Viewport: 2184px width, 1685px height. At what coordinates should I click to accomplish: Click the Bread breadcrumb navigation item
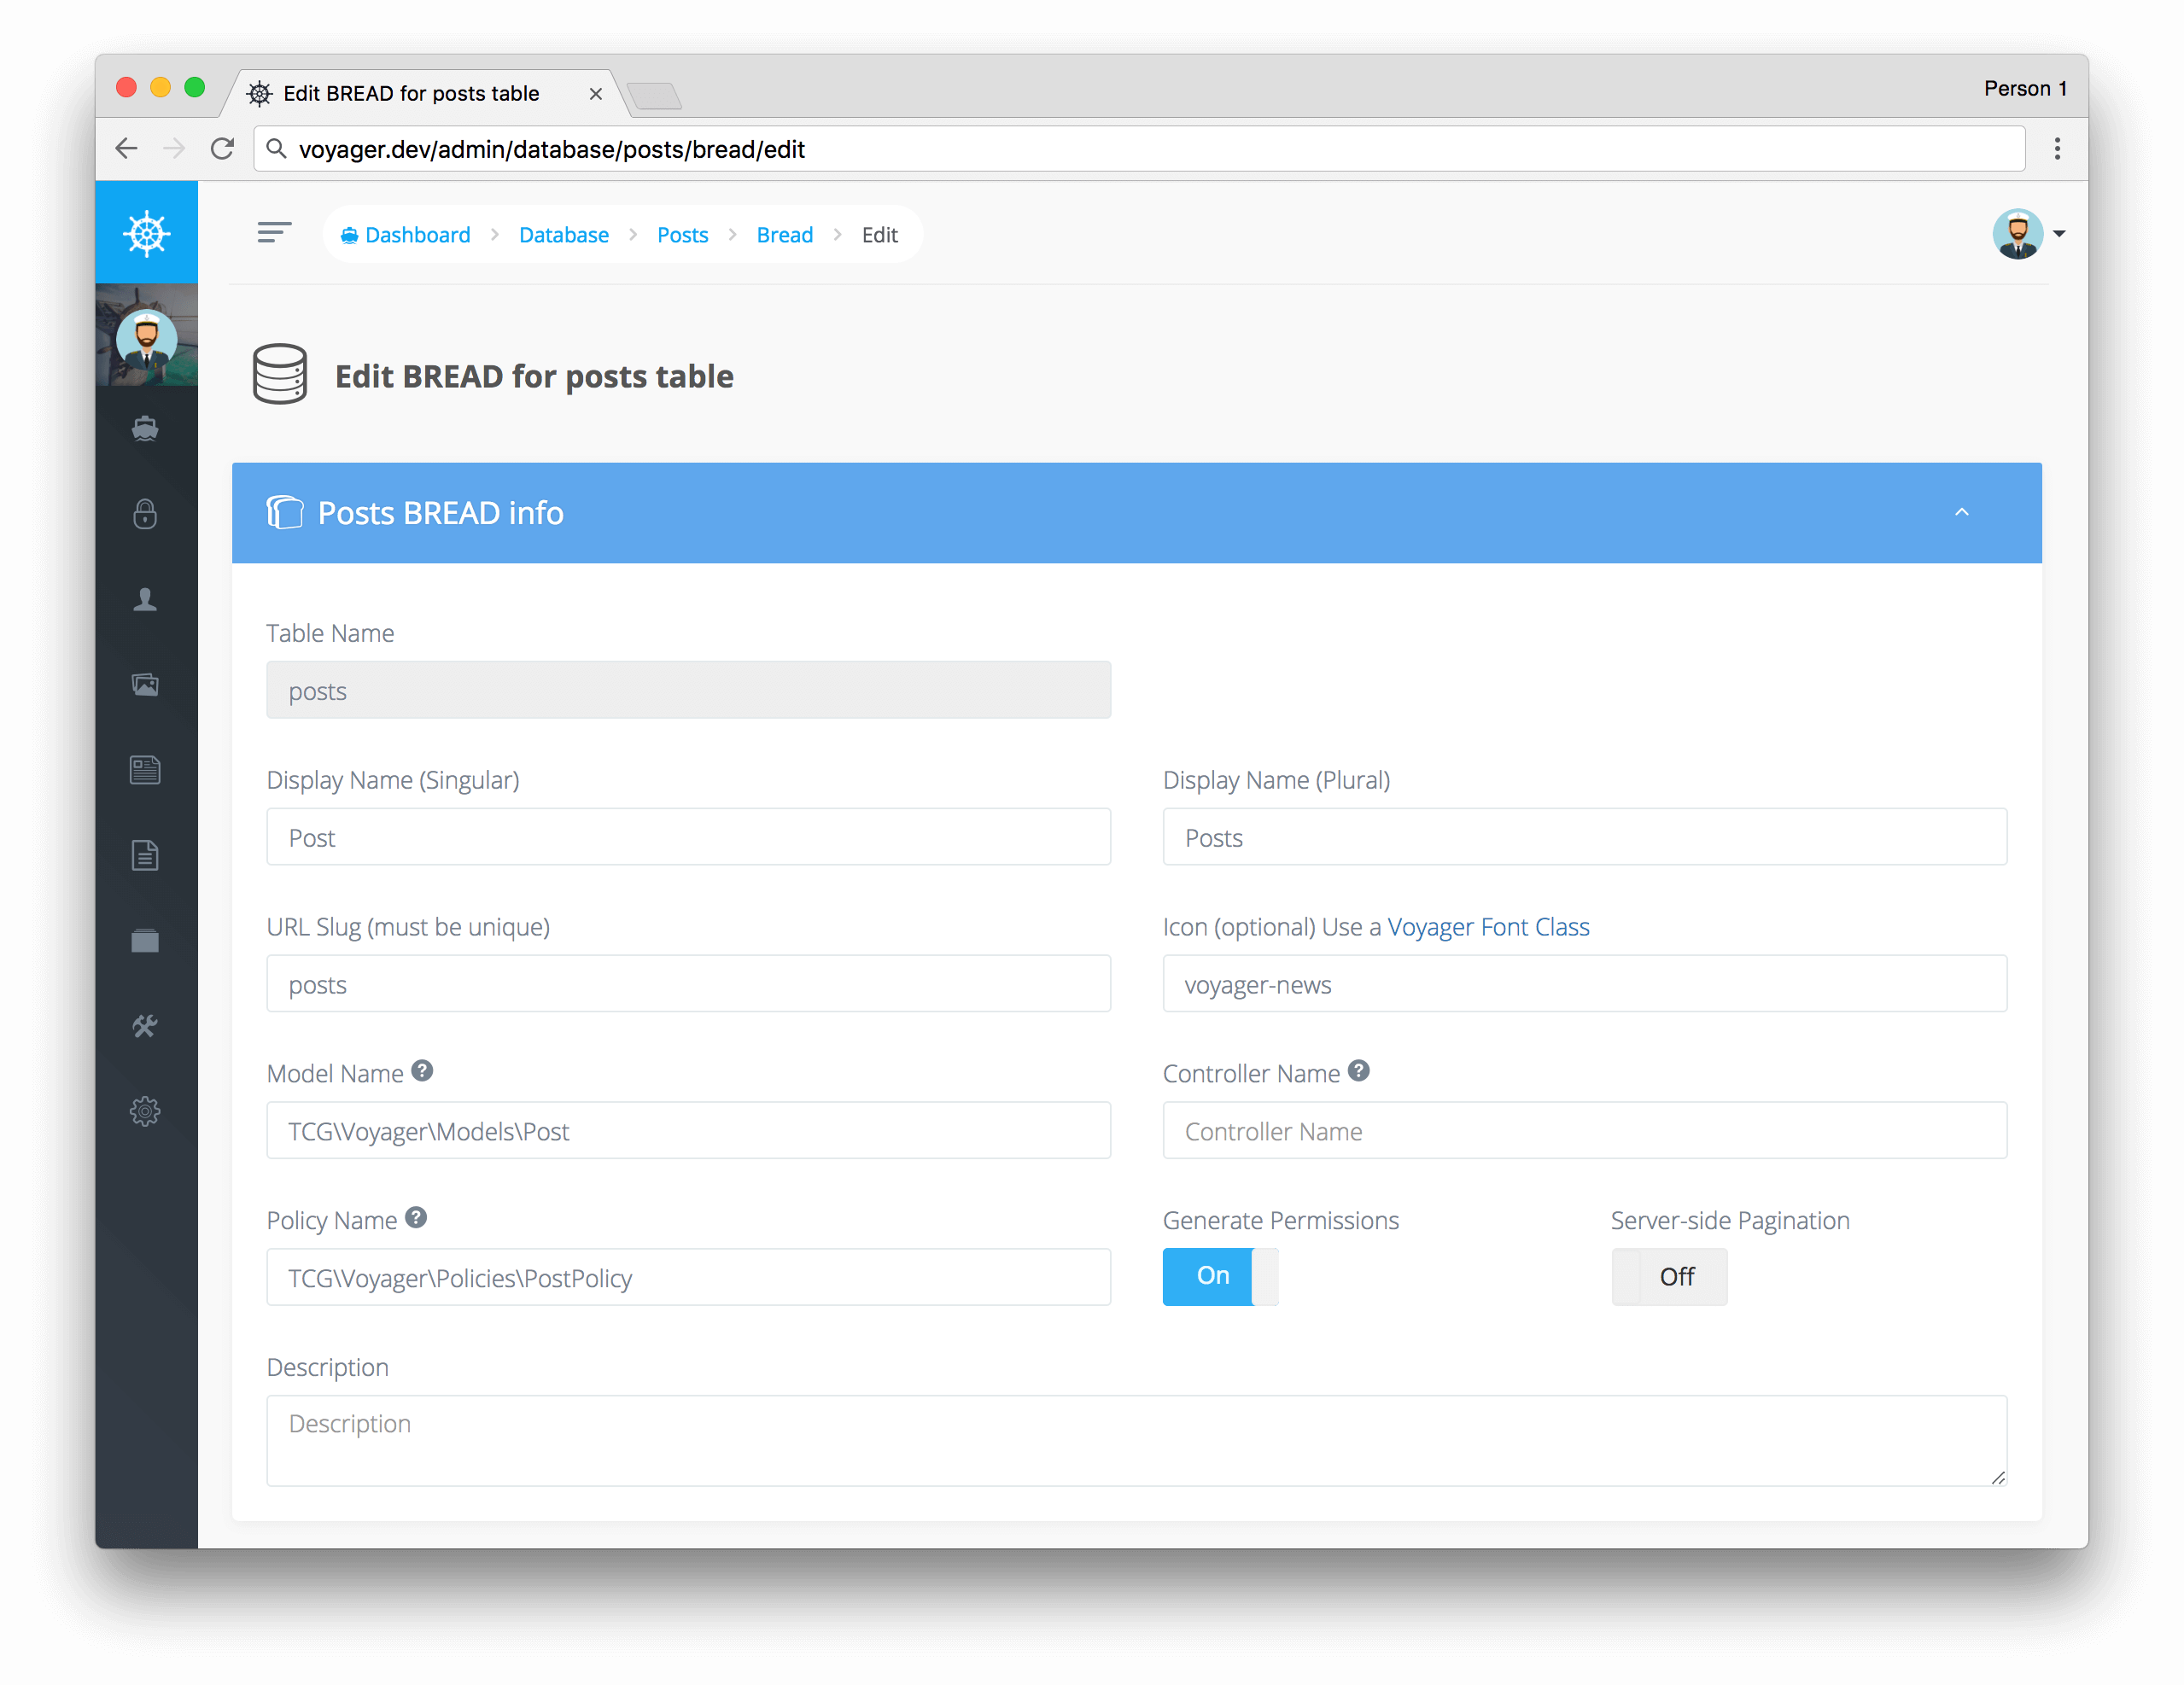[x=784, y=234]
